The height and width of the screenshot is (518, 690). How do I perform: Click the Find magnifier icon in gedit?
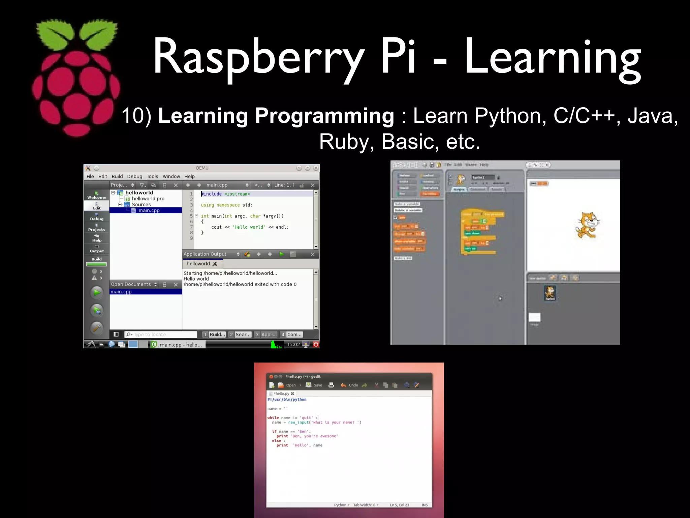pyautogui.click(x=407, y=385)
